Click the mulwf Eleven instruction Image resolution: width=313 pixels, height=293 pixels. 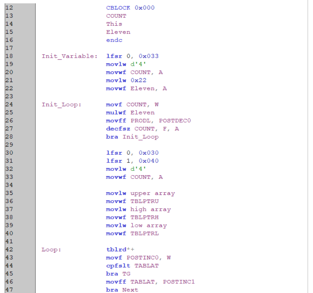point(130,112)
